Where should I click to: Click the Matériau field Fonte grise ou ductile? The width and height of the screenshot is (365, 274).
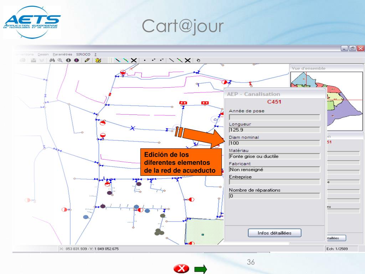click(274, 156)
